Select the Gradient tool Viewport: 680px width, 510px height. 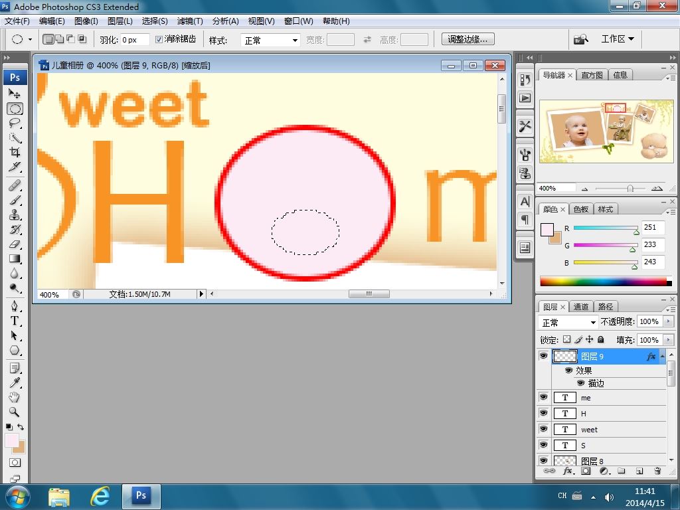15,259
